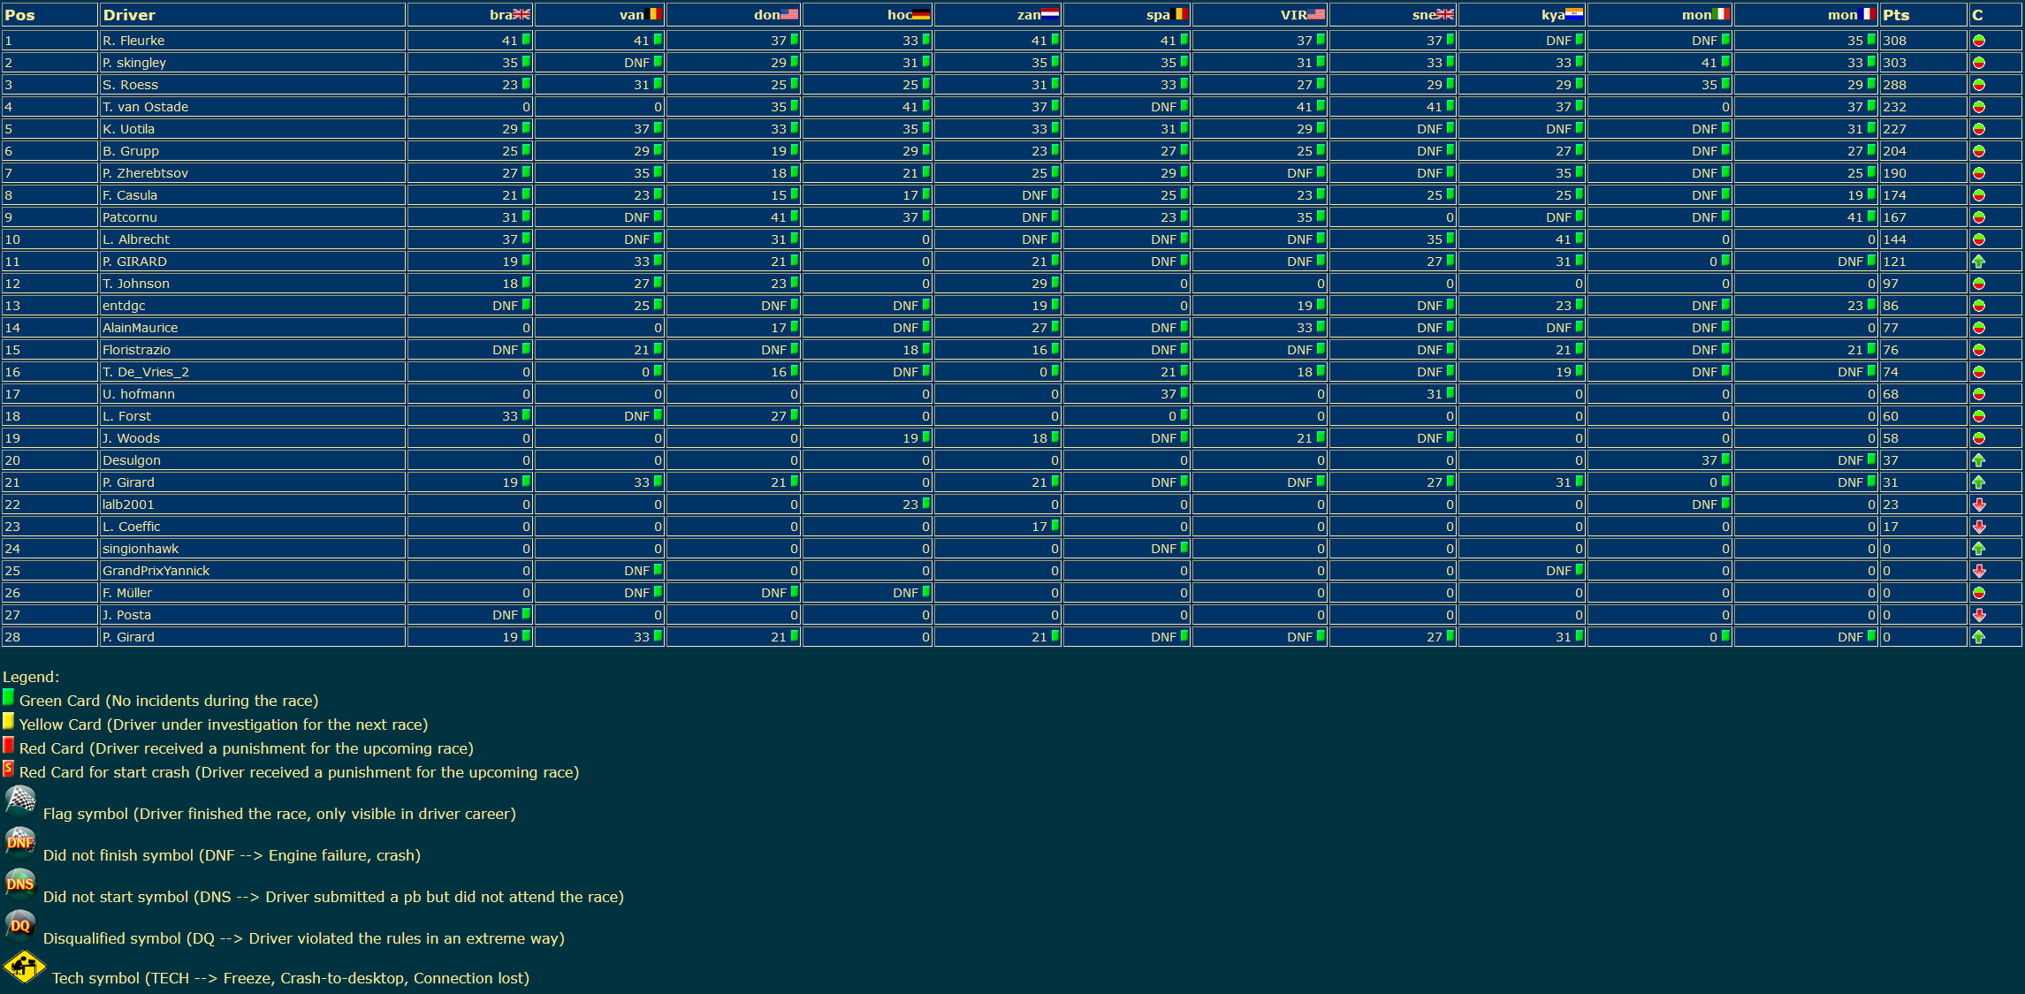Click the Dutch flag in zan header

point(1049,14)
